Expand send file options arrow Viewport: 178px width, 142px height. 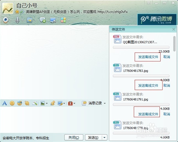pyautogui.click(x=35, y=20)
